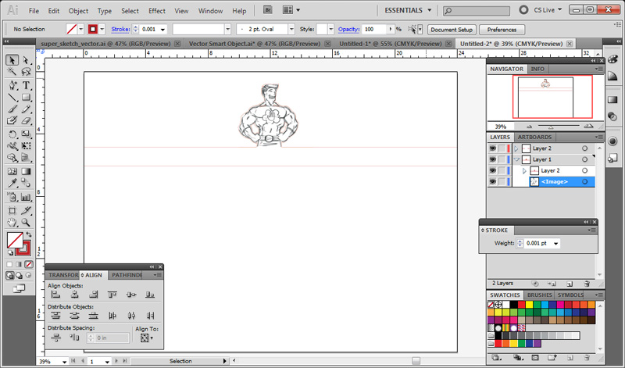Screen dimensions: 625x368
Task: Hide the top Layer 2 visibility eye
Action: 493,148
